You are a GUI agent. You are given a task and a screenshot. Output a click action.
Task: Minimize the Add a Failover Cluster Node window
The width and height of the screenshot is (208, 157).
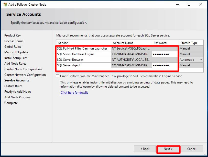point(177,4)
